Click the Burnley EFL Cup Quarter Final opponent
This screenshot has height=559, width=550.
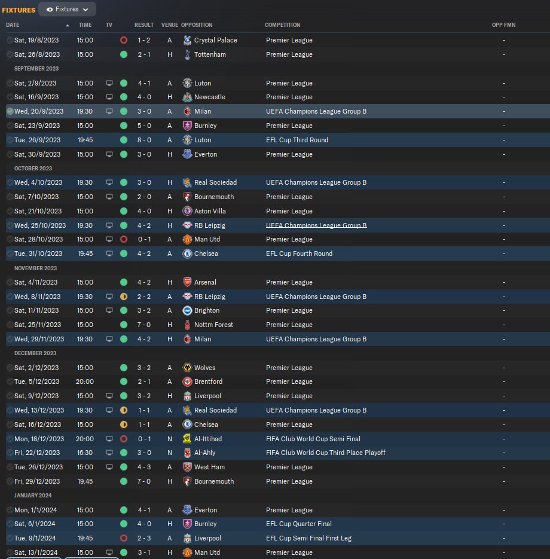[x=205, y=524]
